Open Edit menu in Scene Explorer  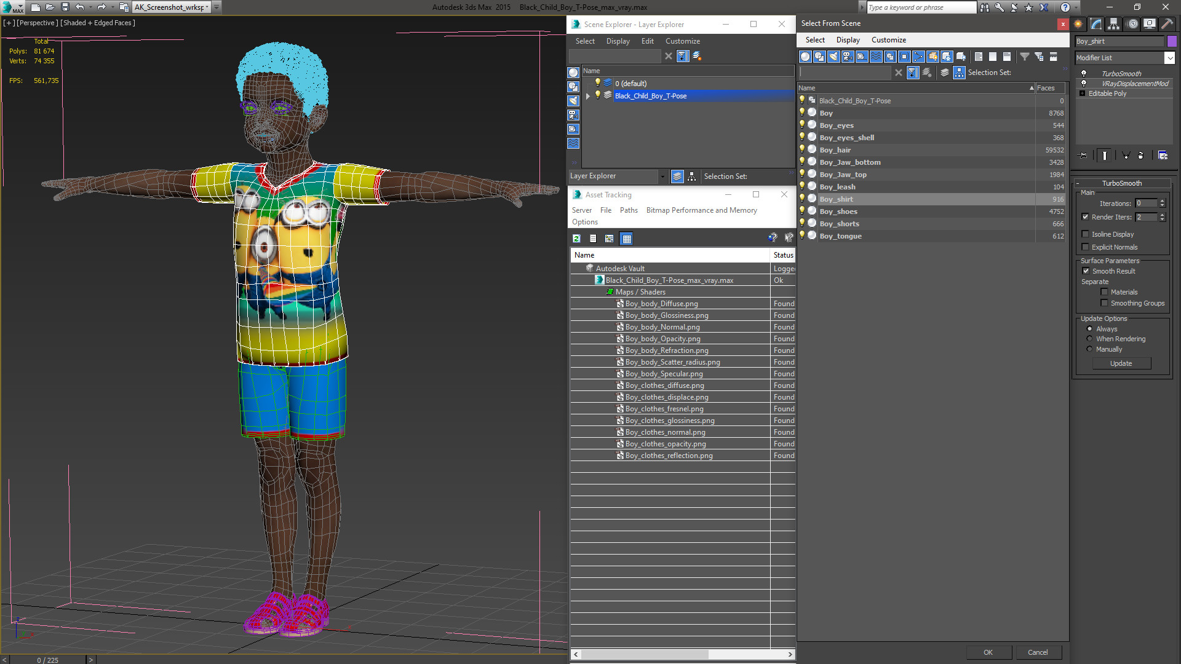pyautogui.click(x=647, y=41)
